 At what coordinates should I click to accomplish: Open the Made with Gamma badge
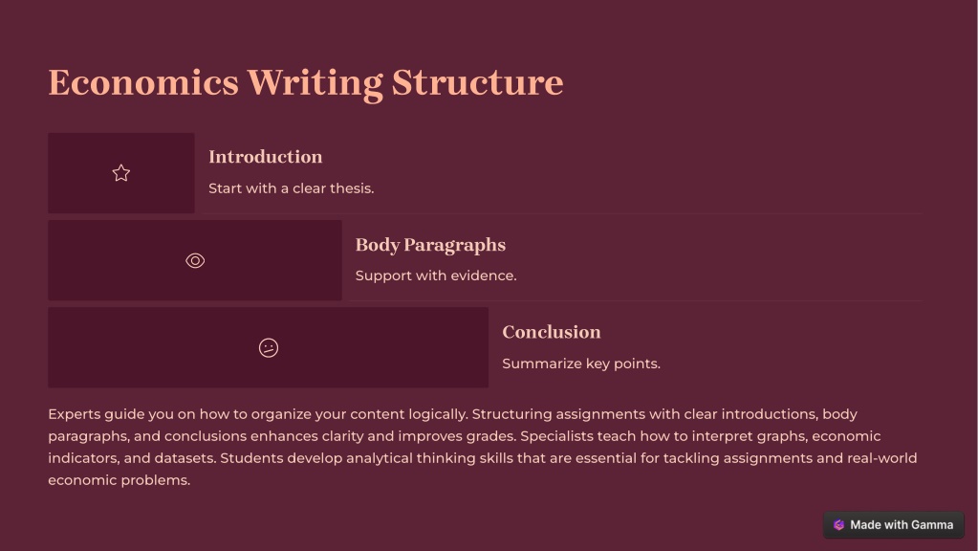[894, 525]
